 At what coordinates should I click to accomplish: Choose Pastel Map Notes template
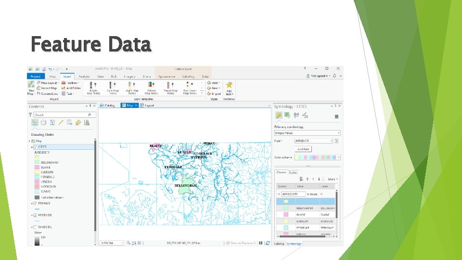pos(170,88)
